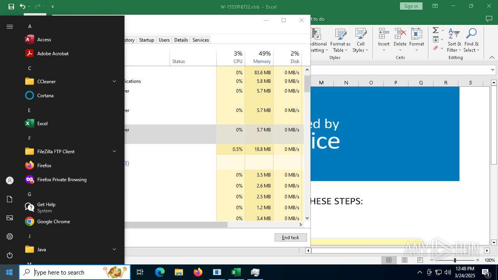
Task: Click the Status column header in Task Manager
Action: point(193,58)
